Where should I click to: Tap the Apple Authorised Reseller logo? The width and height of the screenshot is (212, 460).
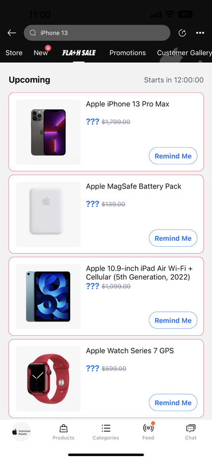click(21, 432)
